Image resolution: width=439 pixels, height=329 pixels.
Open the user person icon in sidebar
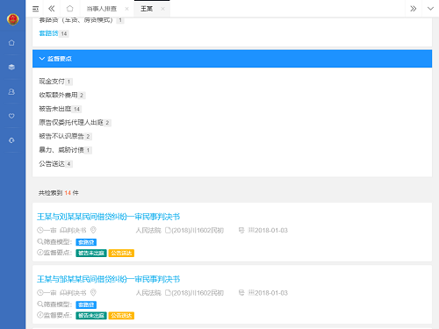(11, 91)
